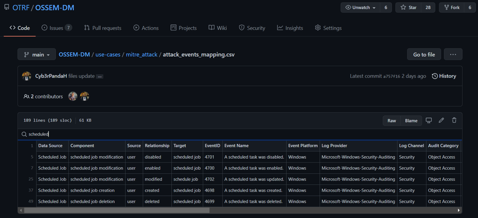The image size is (478, 218).
Task: Star the repository
Action: coord(409,8)
